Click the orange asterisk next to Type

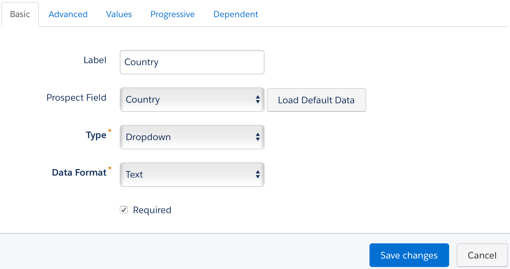(110, 131)
